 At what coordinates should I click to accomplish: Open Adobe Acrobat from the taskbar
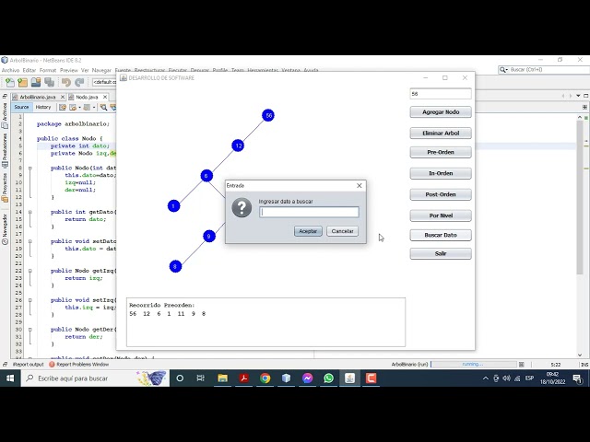(x=243, y=378)
